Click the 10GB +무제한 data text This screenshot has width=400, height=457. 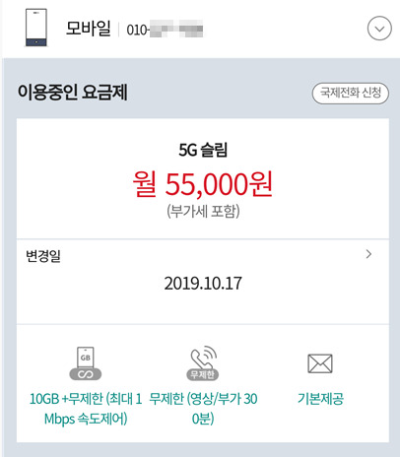[x=86, y=409]
